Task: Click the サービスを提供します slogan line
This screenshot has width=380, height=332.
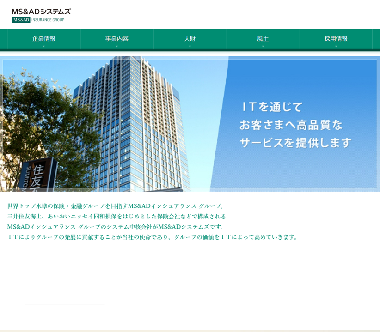Action: (296, 143)
